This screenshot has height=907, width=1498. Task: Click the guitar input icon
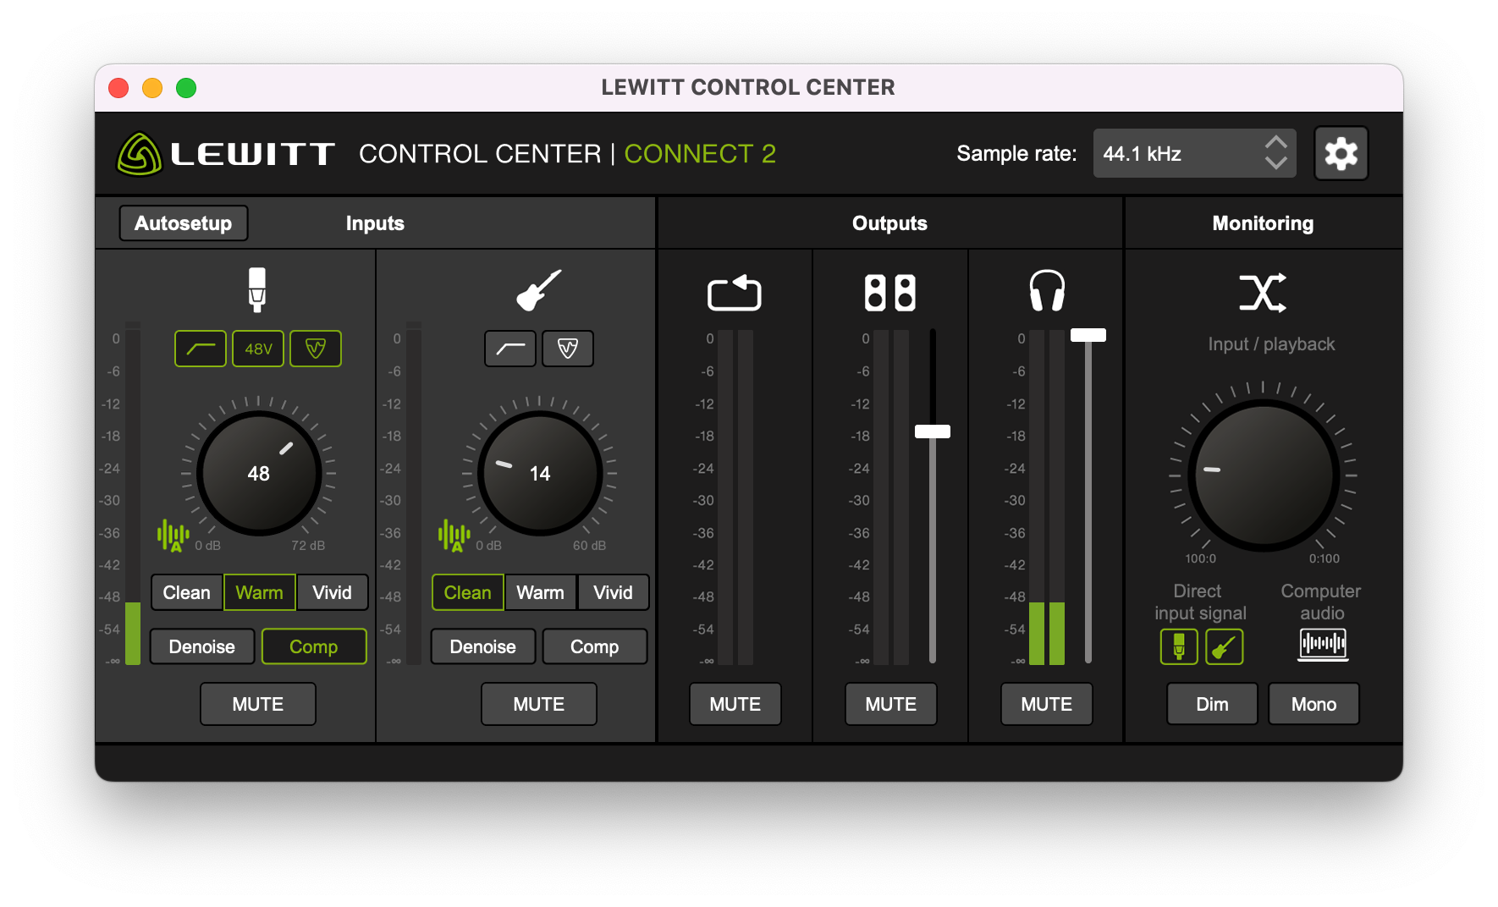click(539, 290)
